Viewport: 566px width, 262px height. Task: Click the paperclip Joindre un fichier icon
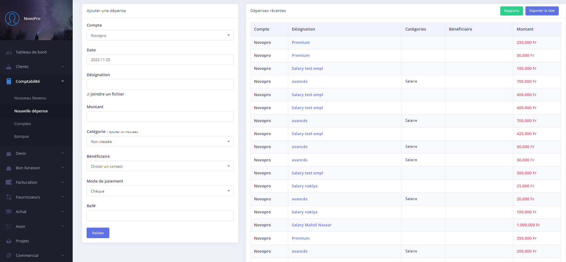tap(88, 94)
